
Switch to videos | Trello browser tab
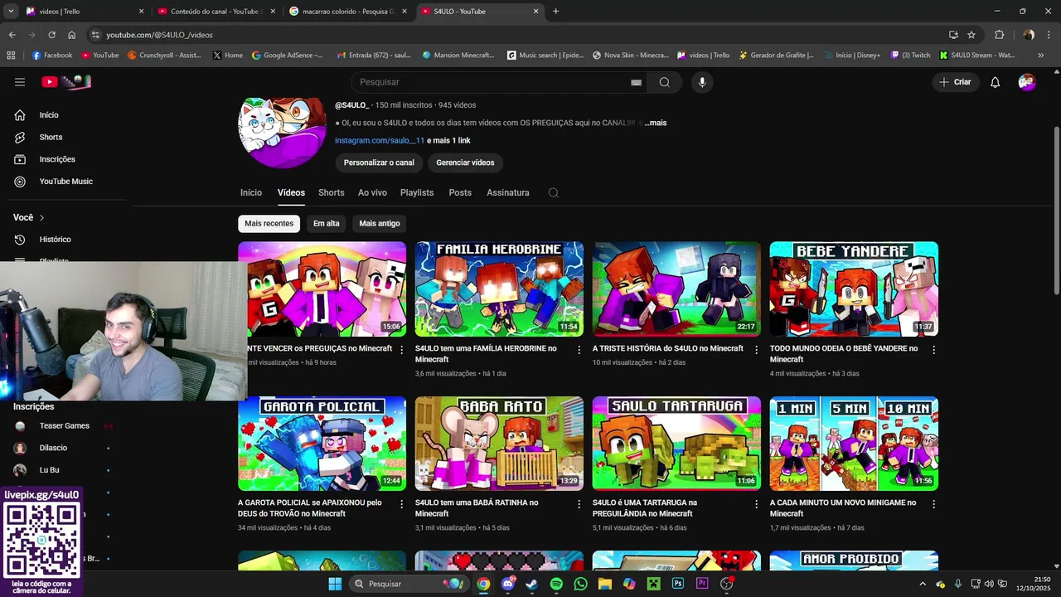click(85, 12)
